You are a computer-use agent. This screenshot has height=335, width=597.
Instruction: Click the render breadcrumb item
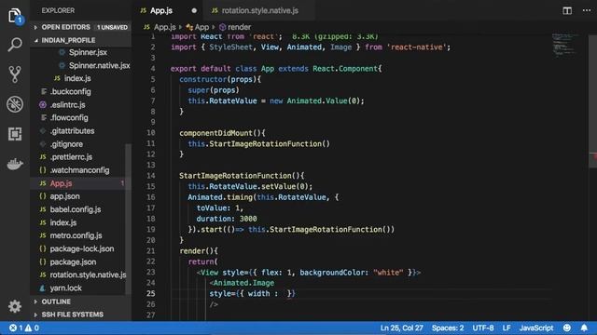(x=235, y=27)
